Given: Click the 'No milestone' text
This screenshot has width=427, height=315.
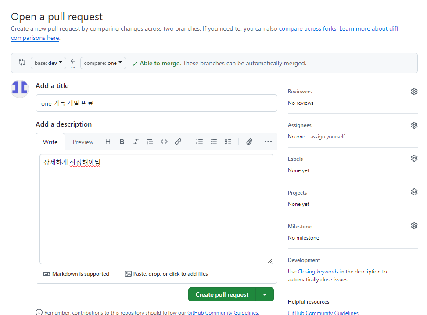Looking at the screenshot, I should click(x=303, y=238).
